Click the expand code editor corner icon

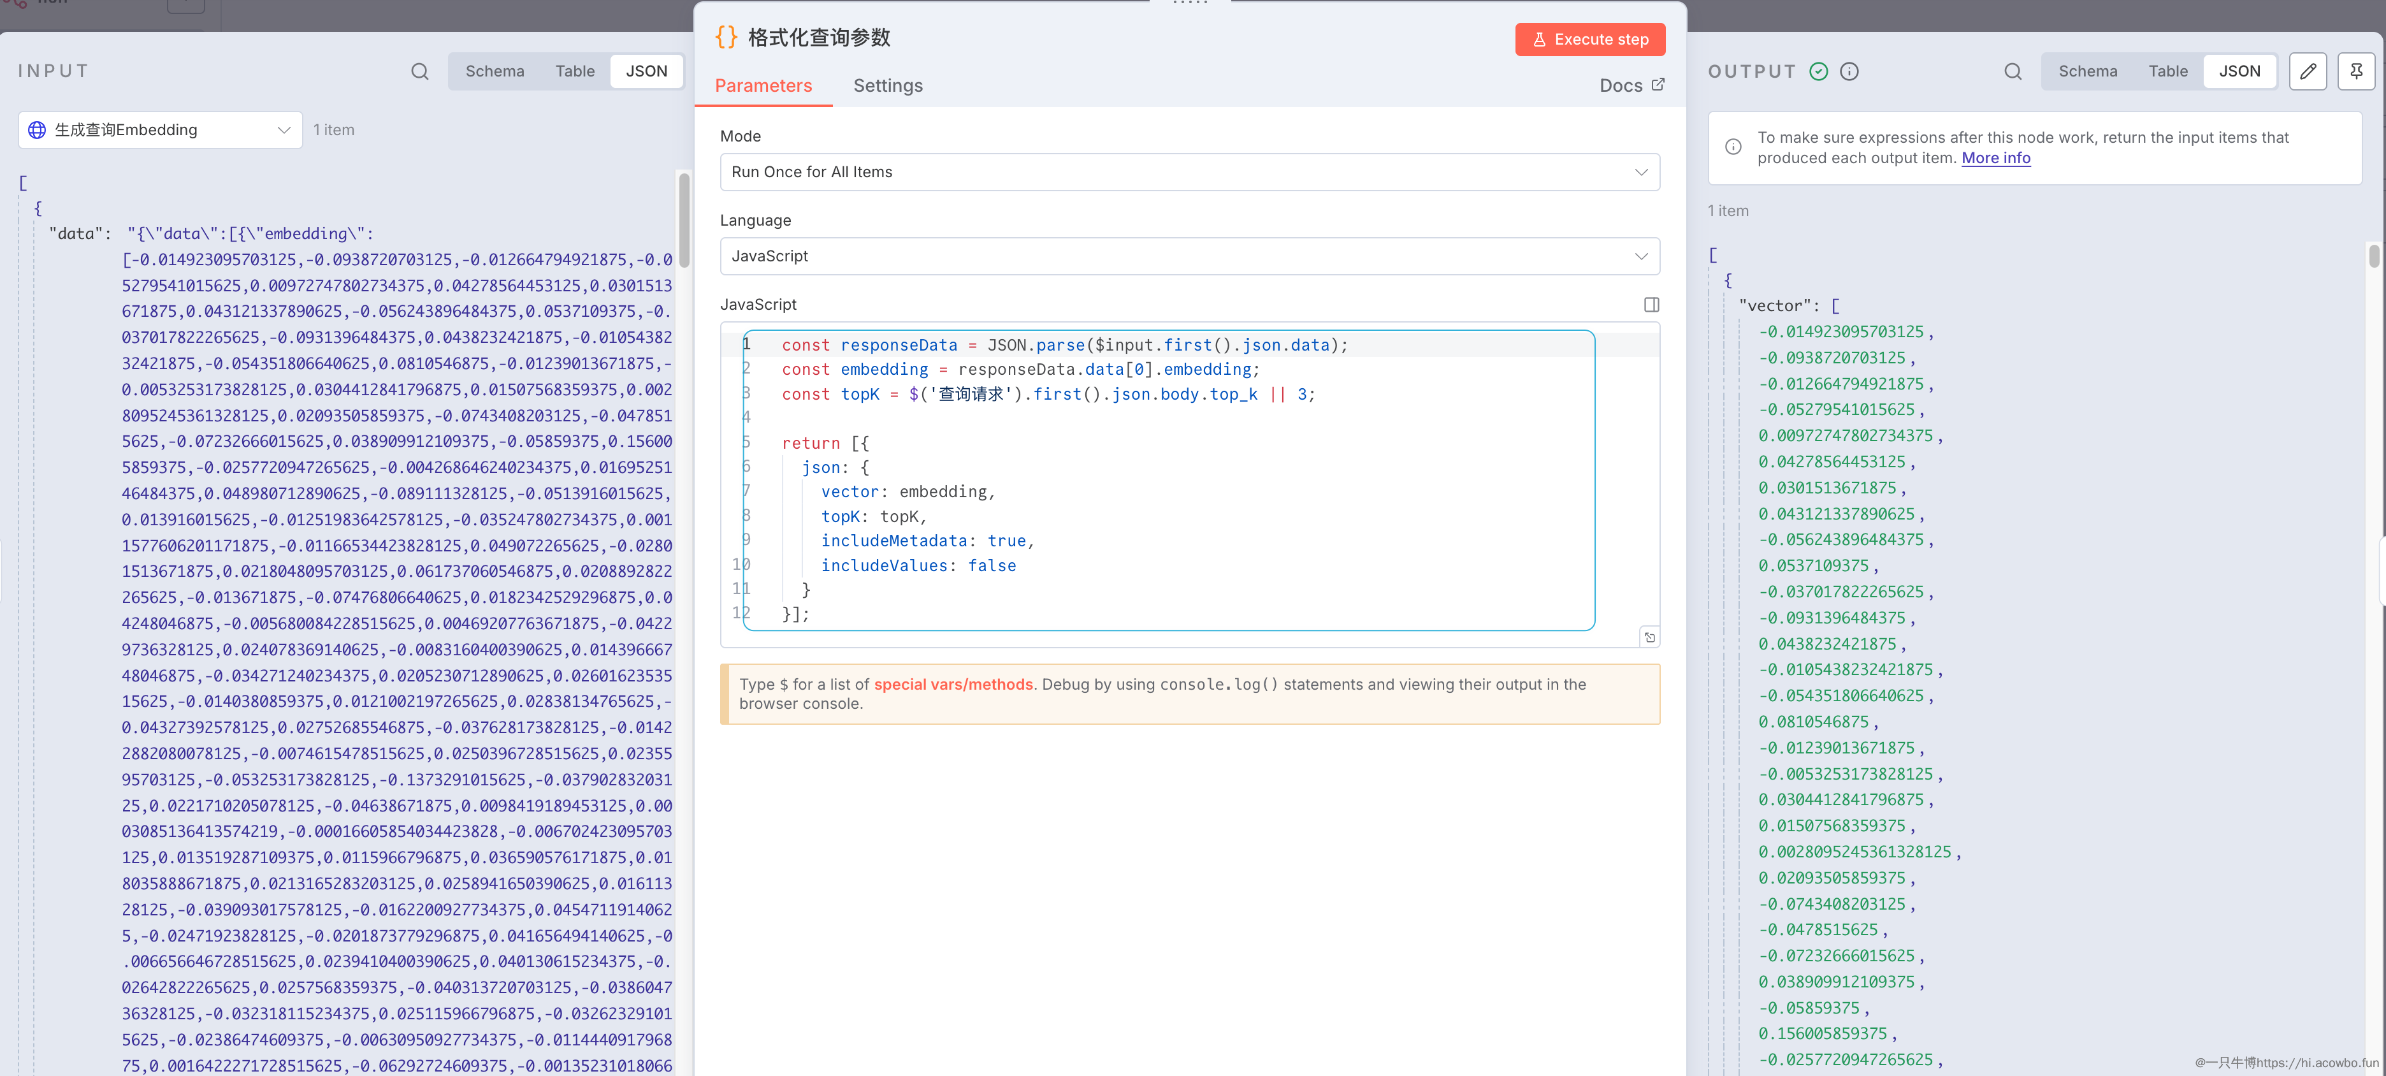[x=1649, y=637]
